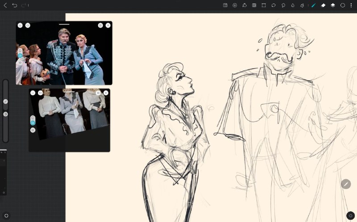Toggle teal image mode on top reference
This screenshot has height=222, width=357.
click(x=20, y=56)
